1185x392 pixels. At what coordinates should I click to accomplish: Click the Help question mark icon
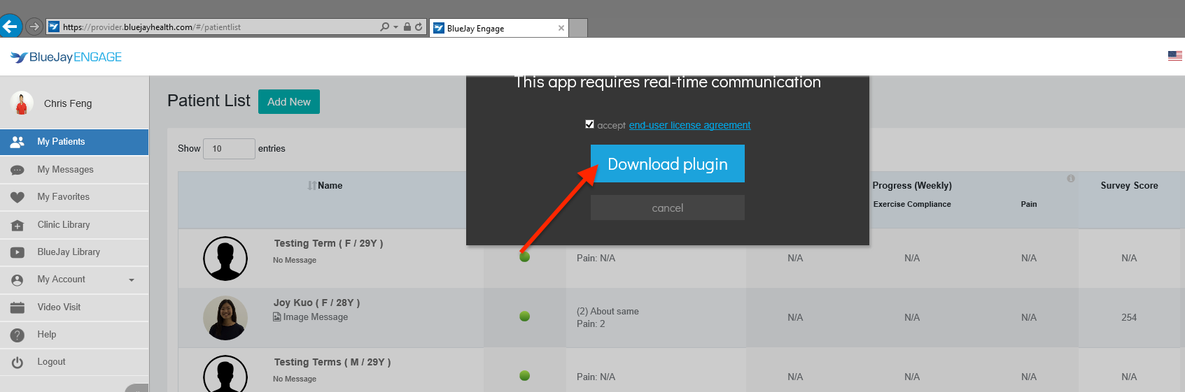[17, 335]
